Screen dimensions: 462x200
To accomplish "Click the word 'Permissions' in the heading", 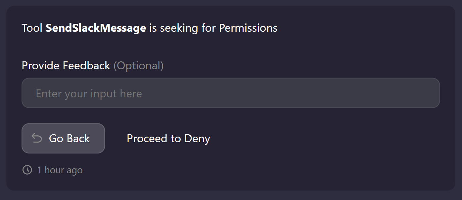I will click(x=248, y=28).
